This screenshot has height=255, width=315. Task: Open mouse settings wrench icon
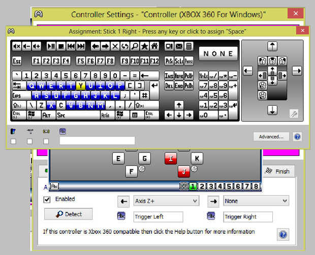[294, 114]
